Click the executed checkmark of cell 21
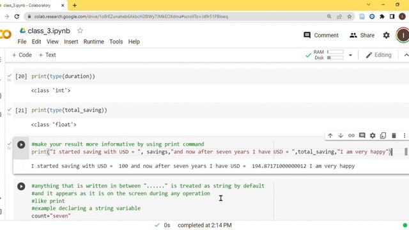The width and height of the screenshot is (409, 230). tap(9, 109)
